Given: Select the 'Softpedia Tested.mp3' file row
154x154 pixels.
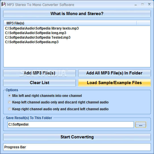Looking at the screenshot, I should [38, 38].
